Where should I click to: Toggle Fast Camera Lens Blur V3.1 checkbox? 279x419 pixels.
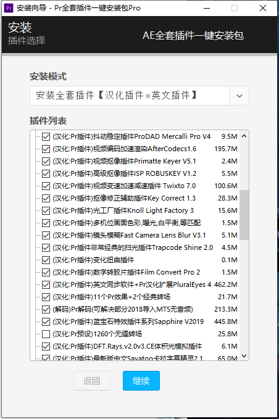pyautogui.click(x=46, y=236)
